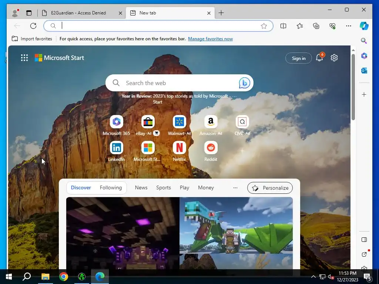Refresh the page with reload icon
379x284 pixels.
[33, 26]
